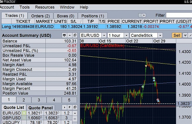Collapse the Account Summary panel with up arrow

(70, 35)
